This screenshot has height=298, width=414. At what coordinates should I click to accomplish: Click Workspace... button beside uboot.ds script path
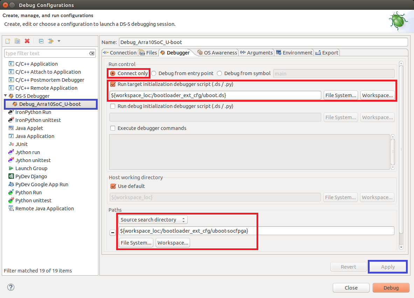(378, 95)
